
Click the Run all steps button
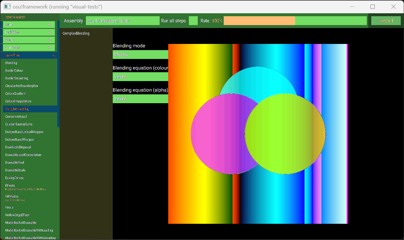pos(174,21)
